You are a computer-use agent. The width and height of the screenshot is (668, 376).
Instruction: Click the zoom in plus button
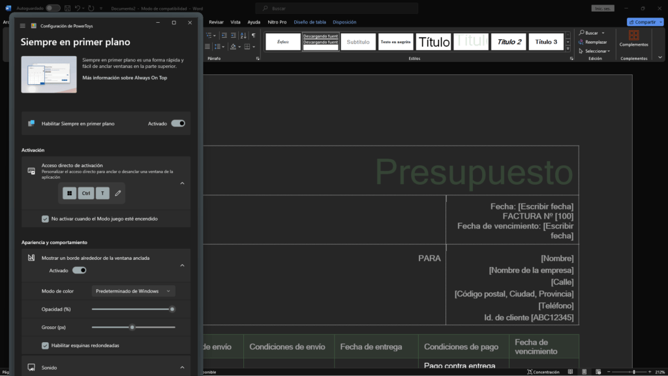coord(650,372)
